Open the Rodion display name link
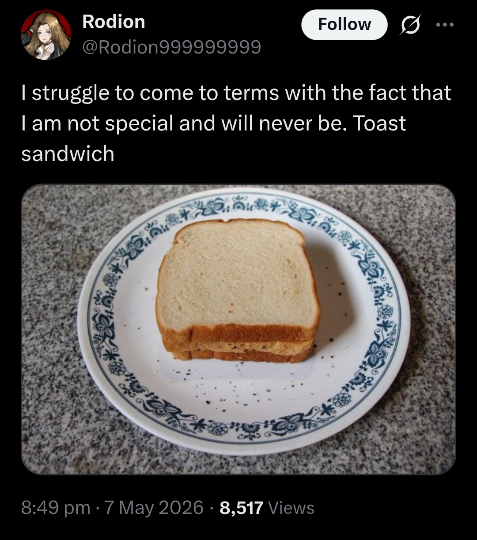477x540 pixels. coord(114,22)
